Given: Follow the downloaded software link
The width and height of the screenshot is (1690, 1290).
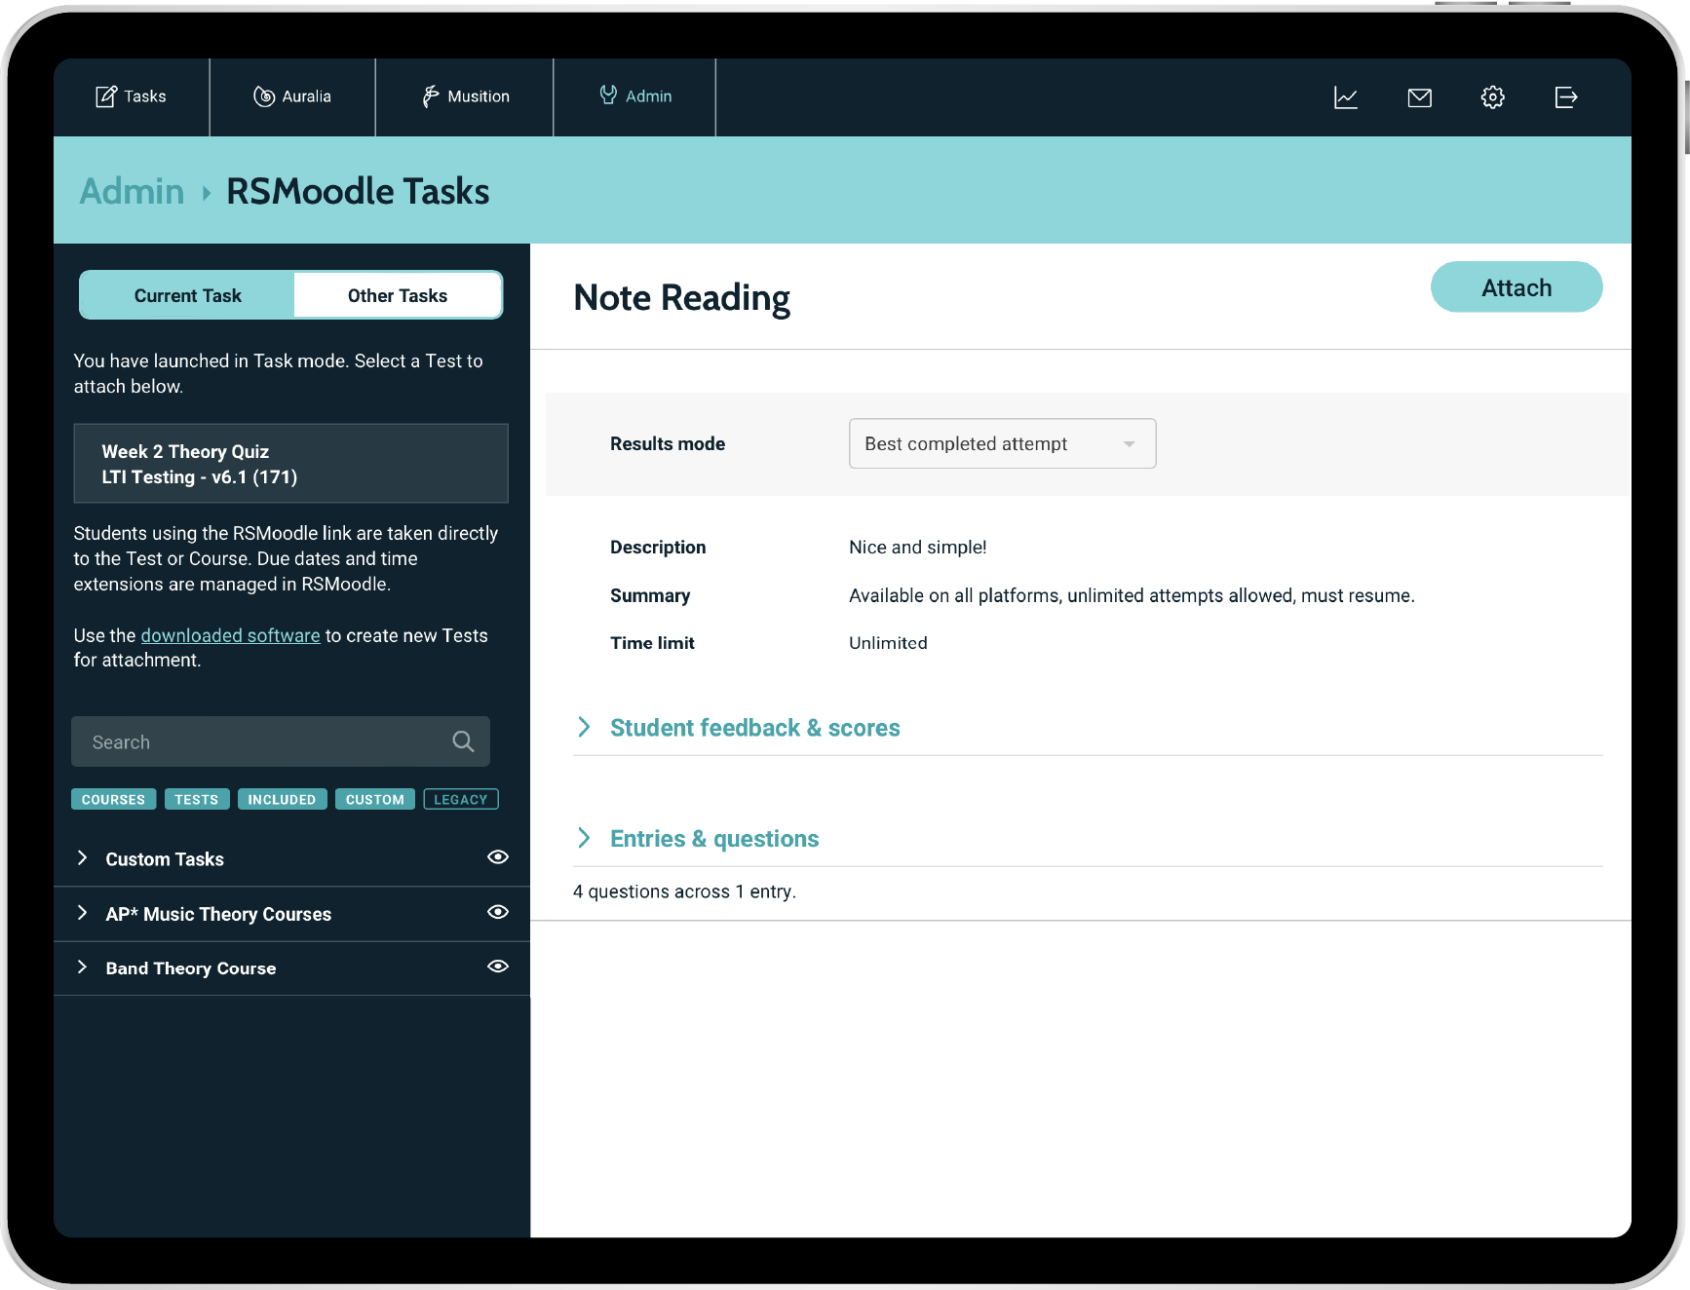Looking at the screenshot, I should pos(230,635).
